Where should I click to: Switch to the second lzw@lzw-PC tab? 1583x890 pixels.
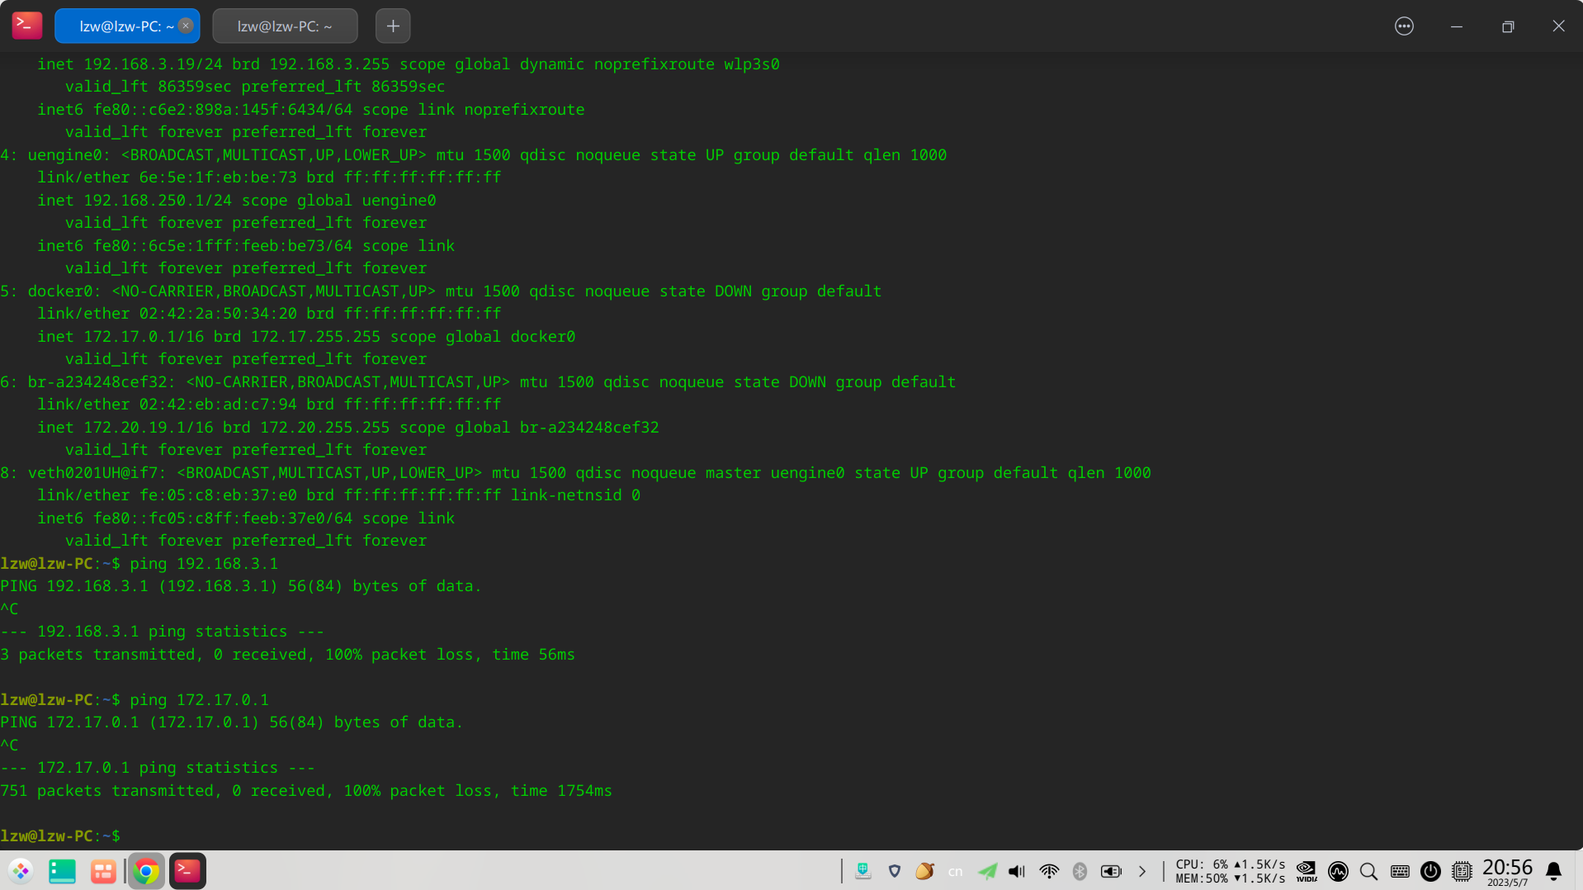[285, 26]
